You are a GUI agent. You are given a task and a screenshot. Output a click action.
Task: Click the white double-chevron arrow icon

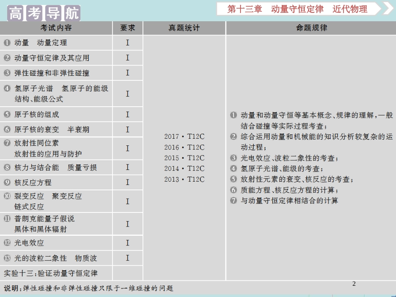click(388, 8)
